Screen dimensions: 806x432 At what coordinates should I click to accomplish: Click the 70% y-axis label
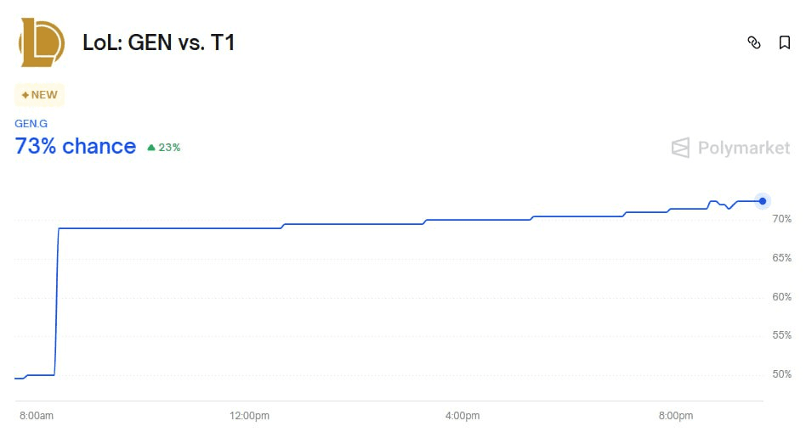(x=782, y=219)
